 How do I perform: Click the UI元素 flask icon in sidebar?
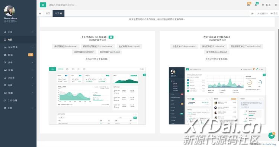coord(5,78)
